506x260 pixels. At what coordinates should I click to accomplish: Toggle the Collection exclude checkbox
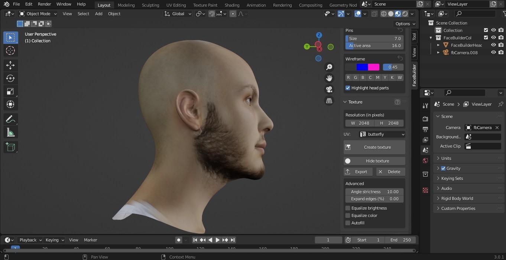486,30
